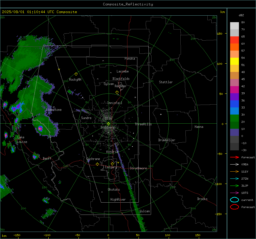Click the dBZ legend heading
Image resolution: width=256 pixels, height=239 pixels.
[241, 15]
